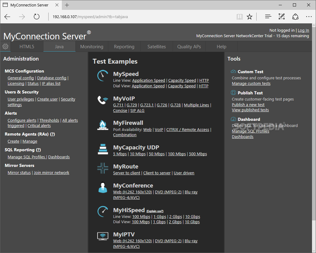316x253 pixels.
Task: Click the Publish a new test link
Action: [x=248, y=105]
